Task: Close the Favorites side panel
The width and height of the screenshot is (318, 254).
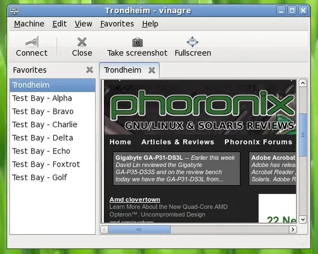Action: point(90,70)
